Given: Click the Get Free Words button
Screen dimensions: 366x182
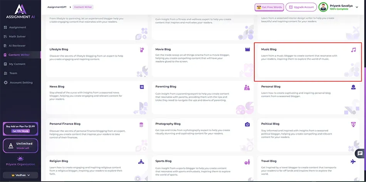Looking at the screenshot, I should 269,7.
